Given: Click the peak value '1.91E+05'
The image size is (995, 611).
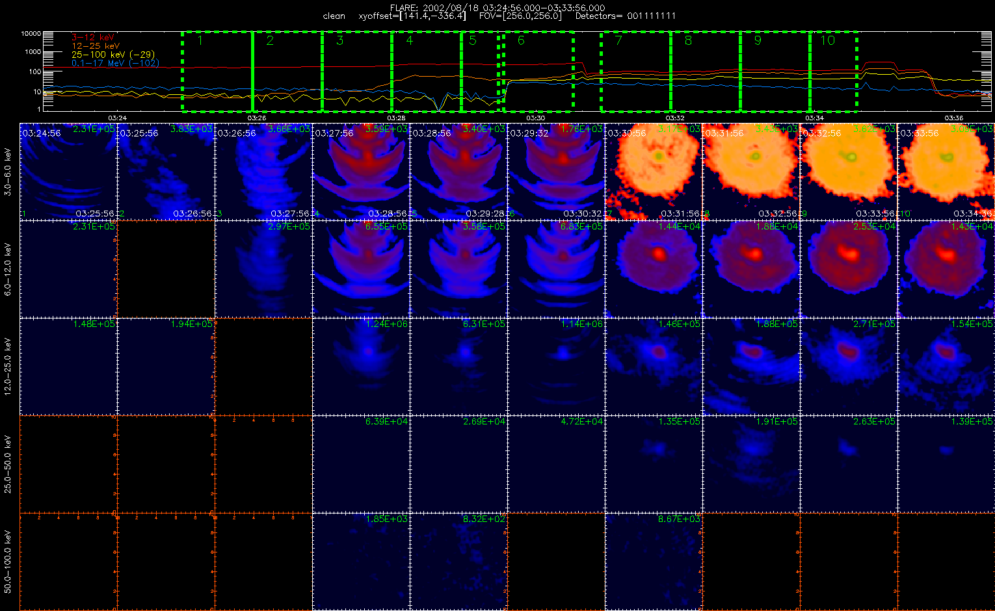Looking at the screenshot, I should 776,422.
